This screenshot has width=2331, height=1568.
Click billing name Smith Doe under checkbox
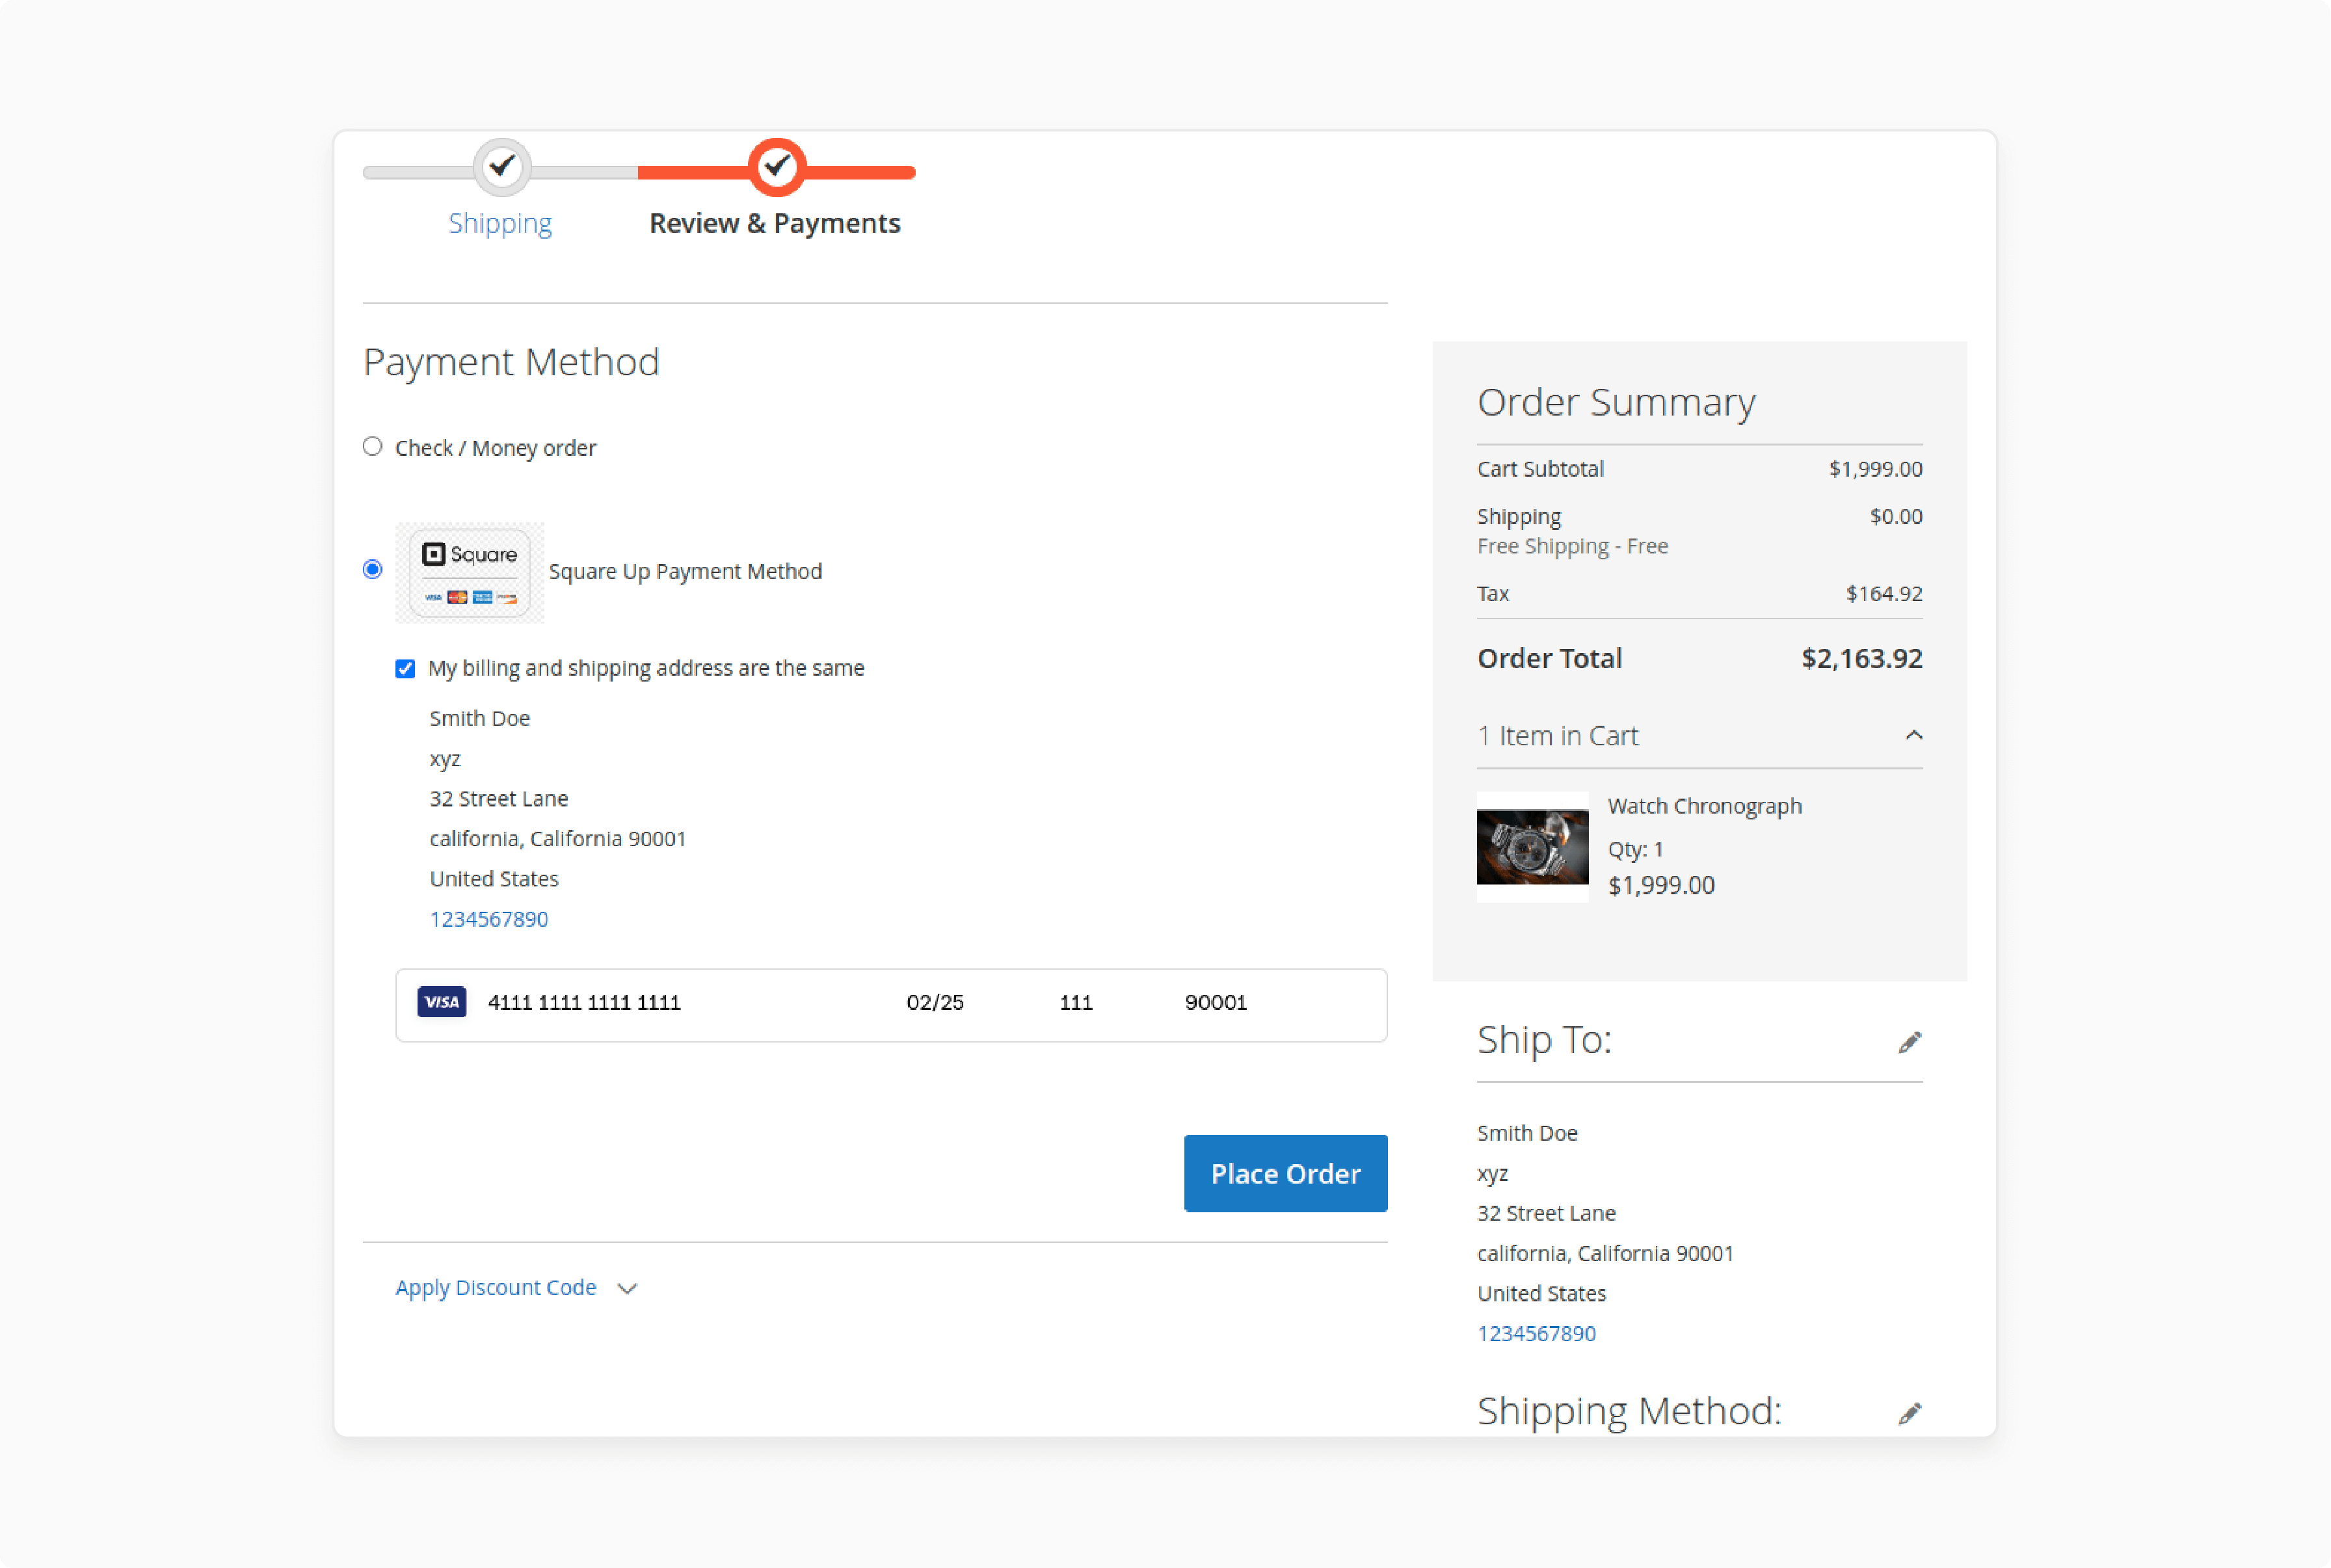pos(480,718)
